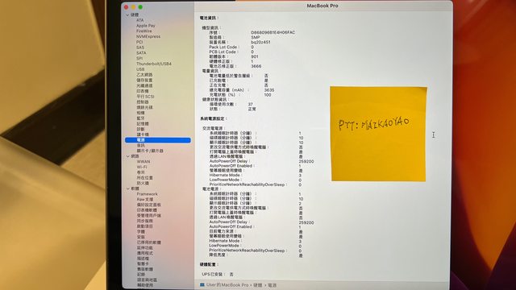
Task: Select the Raw 支援 entry
Action: [x=145, y=200]
